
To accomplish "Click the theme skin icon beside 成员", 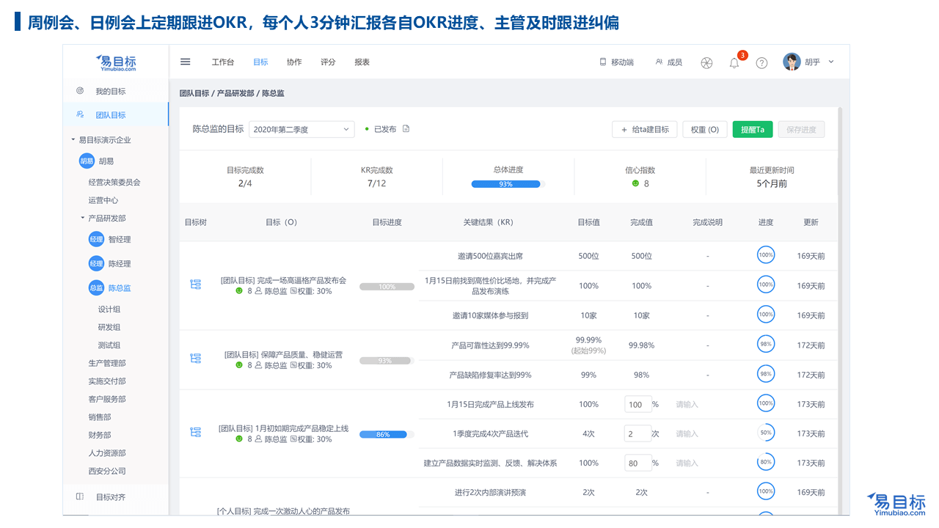I will coord(706,63).
